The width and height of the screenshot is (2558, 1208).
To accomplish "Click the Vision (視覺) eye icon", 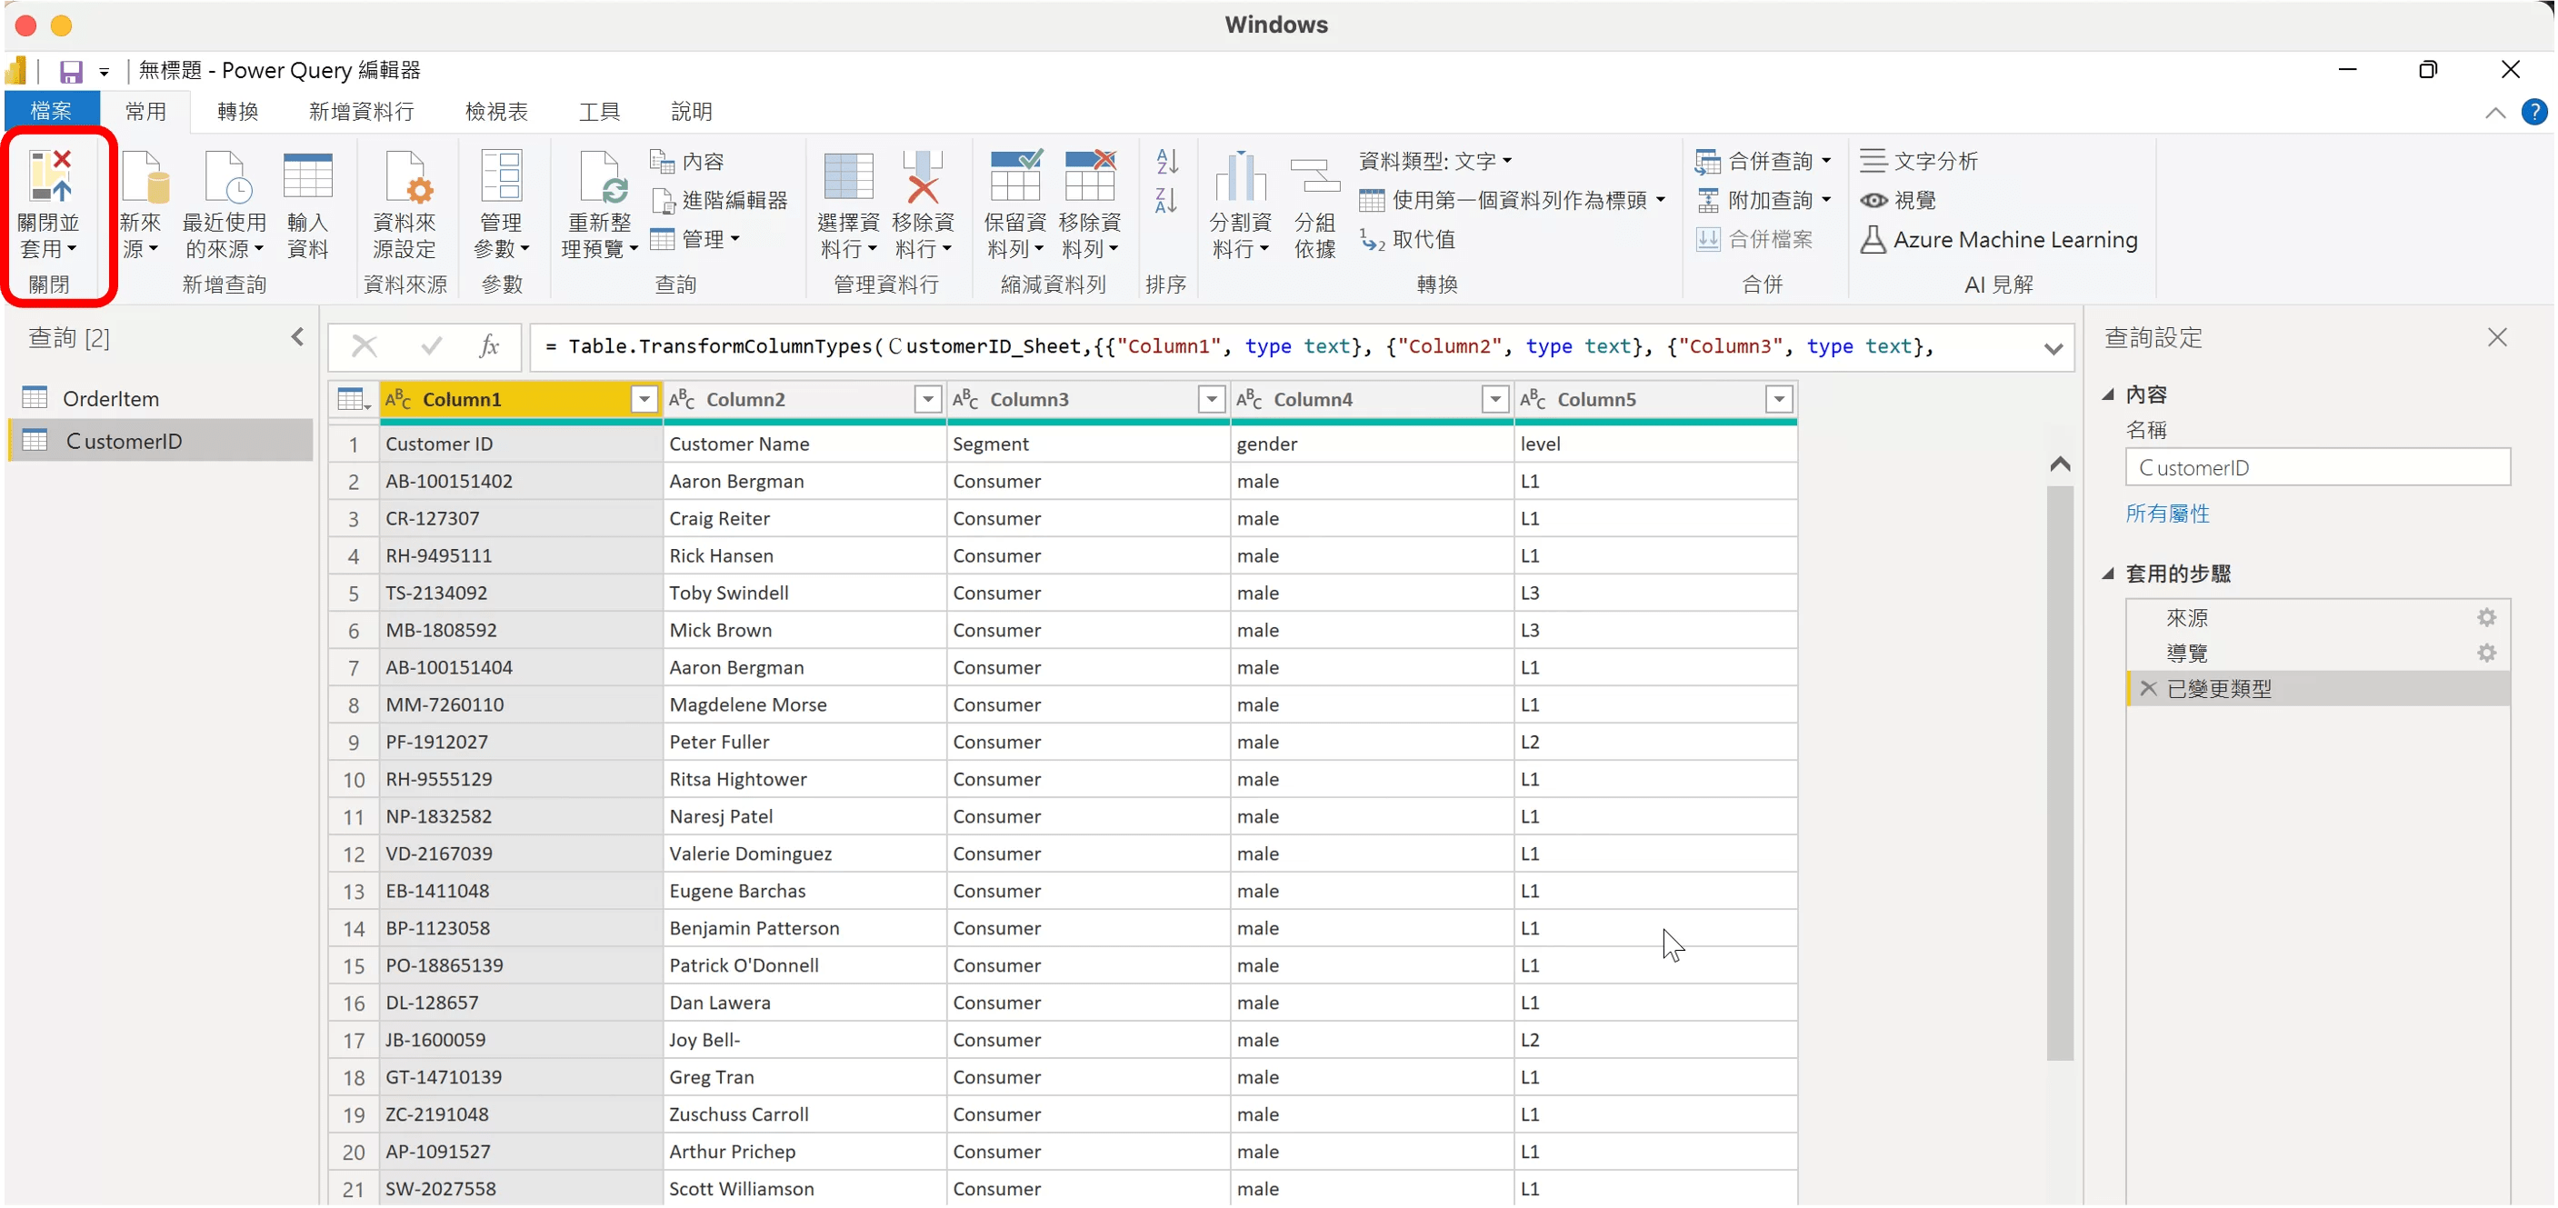I will tap(1874, 201).
